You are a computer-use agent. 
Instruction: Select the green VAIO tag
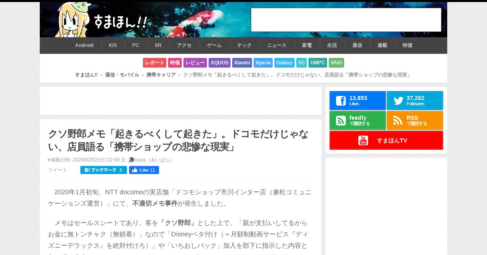336,63
